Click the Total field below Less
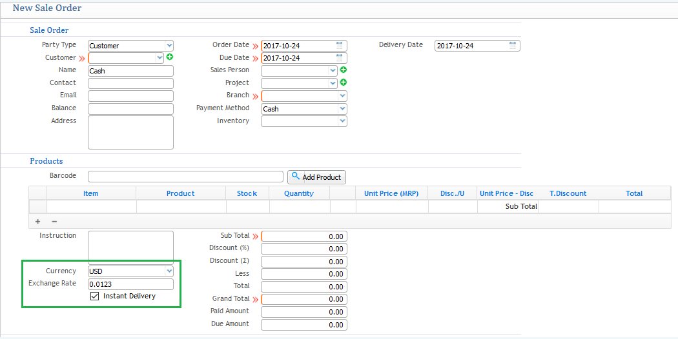678x339 pixels. pos(304,286)
